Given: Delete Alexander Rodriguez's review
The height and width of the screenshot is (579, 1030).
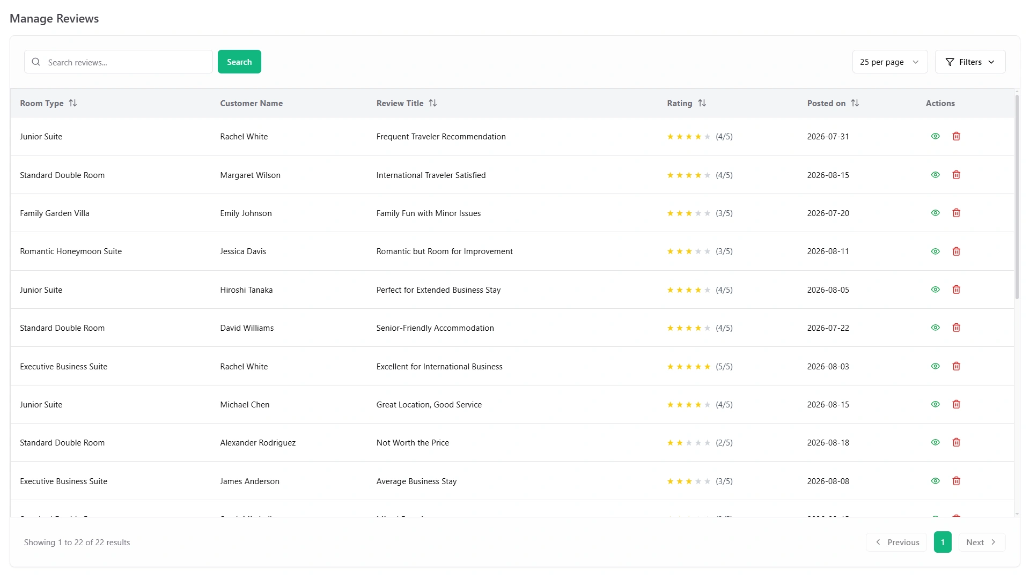Looking at the screenshot, I should pyautogui.click(x=956, y=442).
